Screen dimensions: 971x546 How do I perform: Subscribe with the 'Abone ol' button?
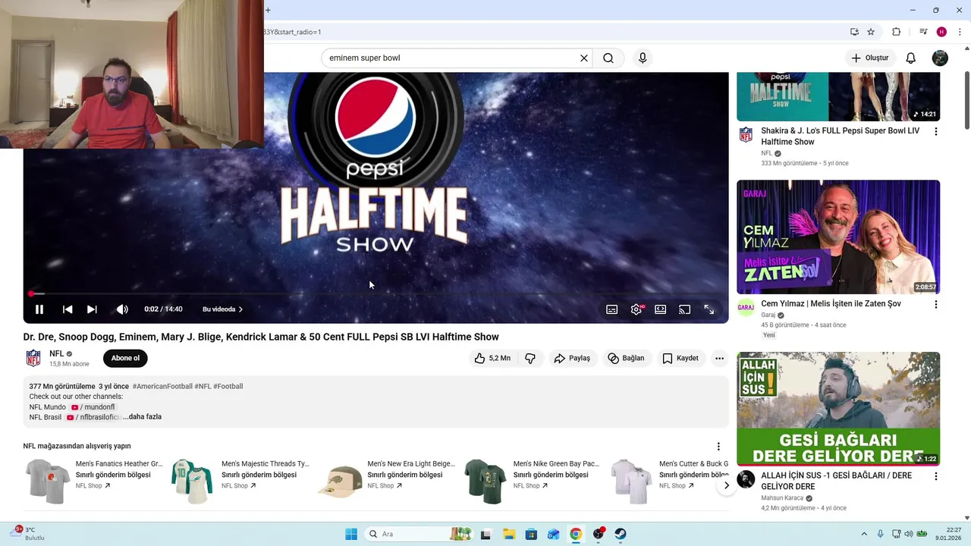coord(125,358)
